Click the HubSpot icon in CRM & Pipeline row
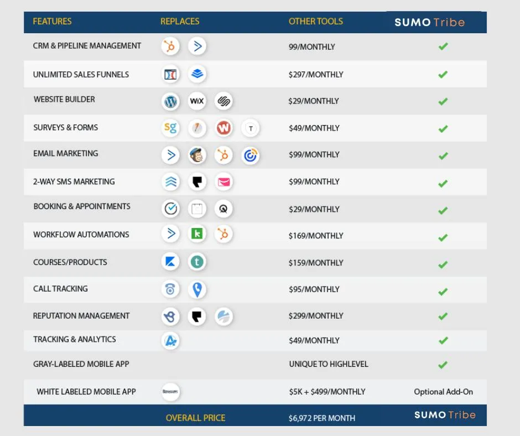 coord(170,46)
